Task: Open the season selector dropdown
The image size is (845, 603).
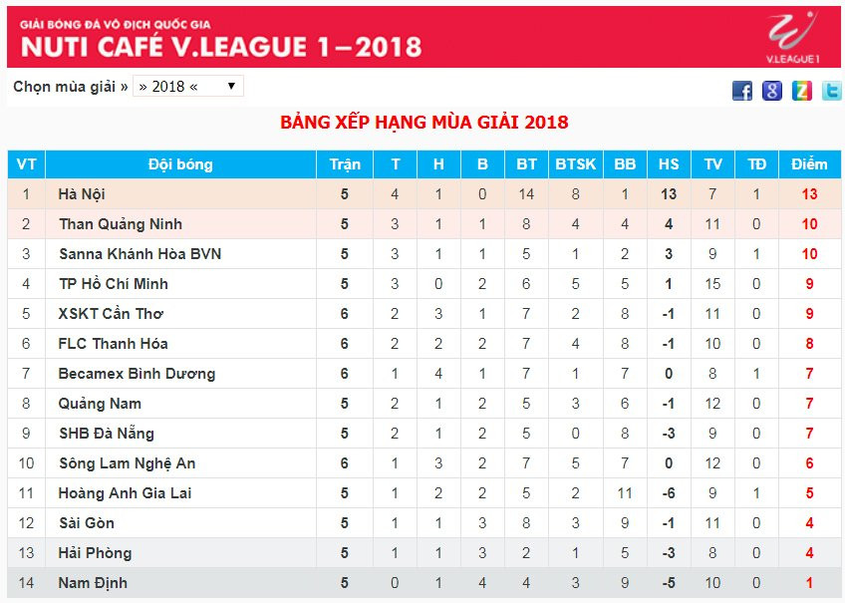Action: (188, 87)
